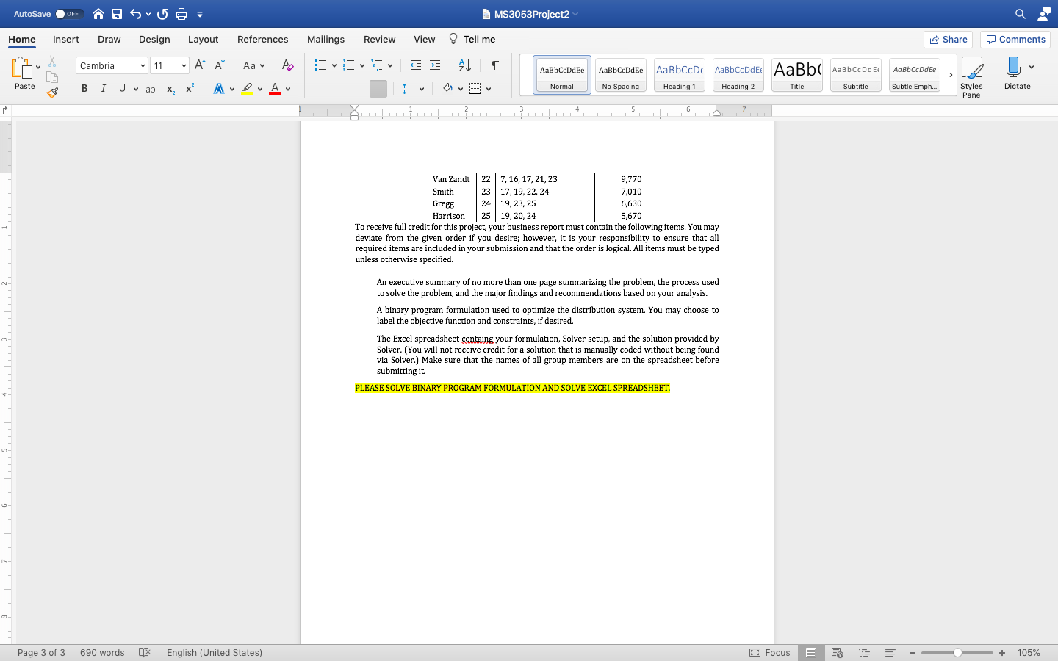Open the References tab
The image size is (1058, 661).
click(x=262, y=39)
